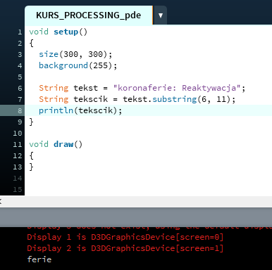This screenshot has height=270, width=272.
Task: Click line number 8 in the gutter
Action: point(20,110)
